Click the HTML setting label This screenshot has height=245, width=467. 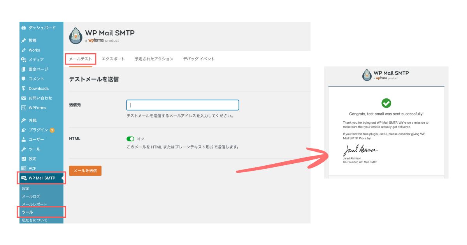75,138
